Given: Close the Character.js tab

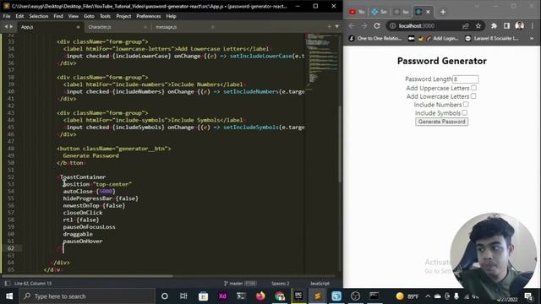Looking at the screenshot, I should pyautogui.click(x=145, y=27).
